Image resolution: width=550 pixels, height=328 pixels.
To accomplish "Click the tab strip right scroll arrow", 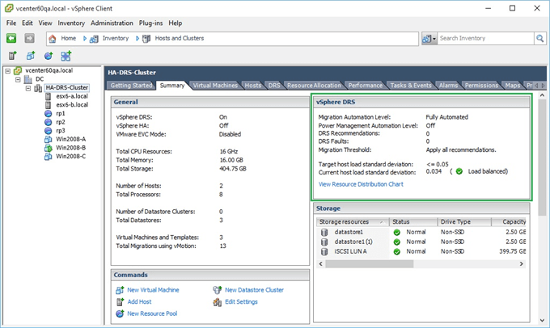I will pos(544,86).
